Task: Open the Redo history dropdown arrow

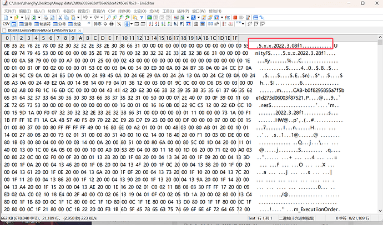Action: pos(102,18)
